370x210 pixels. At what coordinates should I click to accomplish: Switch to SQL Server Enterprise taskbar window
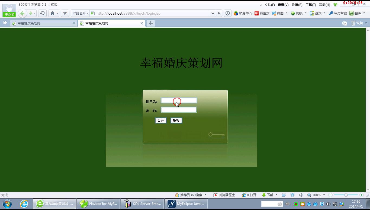point(142,204)
